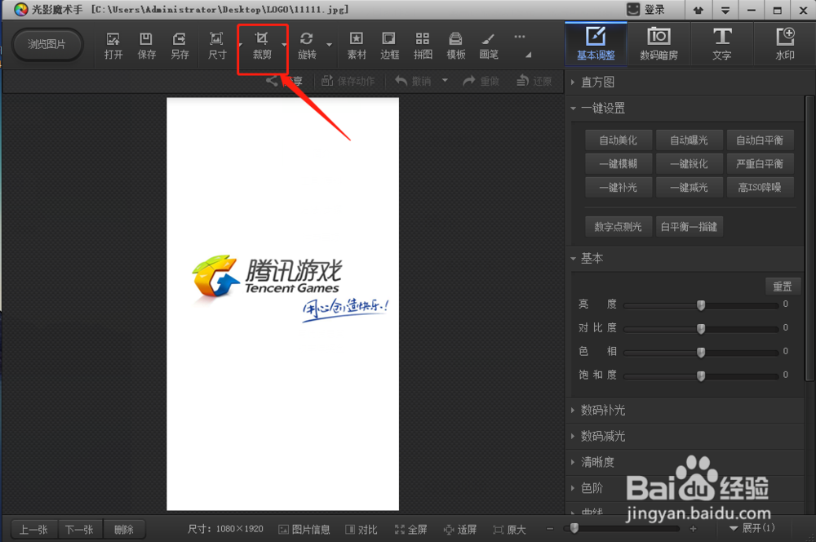
Task: Adjust the 对比度 contrast slider
Action: 701,328
